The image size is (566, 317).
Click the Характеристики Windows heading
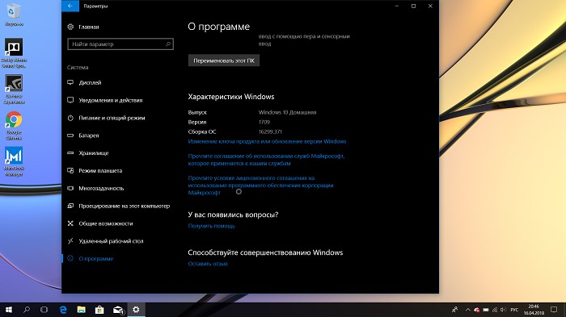(x=231, y=97)
